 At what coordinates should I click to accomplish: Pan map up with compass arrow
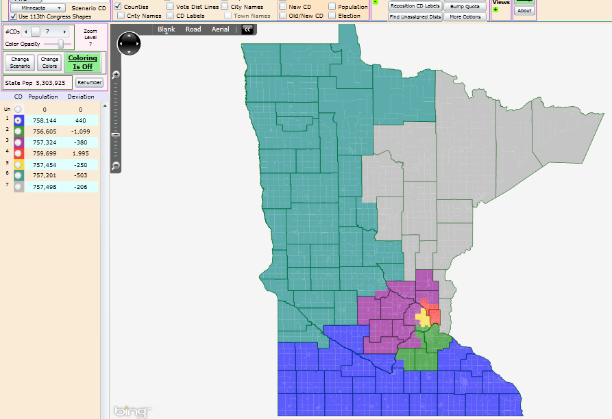point(129,36)
